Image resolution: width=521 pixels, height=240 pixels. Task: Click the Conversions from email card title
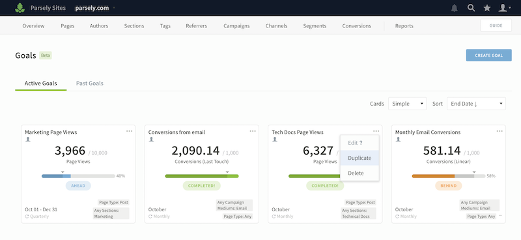click(176, 132)
